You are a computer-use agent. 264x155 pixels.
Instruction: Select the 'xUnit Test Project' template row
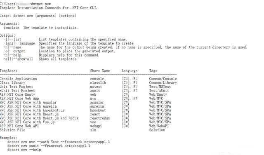[84, 91]
